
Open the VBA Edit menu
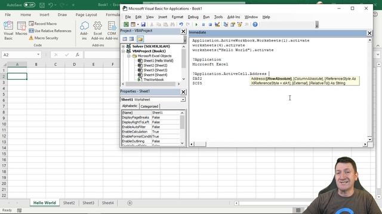[138, 17]
